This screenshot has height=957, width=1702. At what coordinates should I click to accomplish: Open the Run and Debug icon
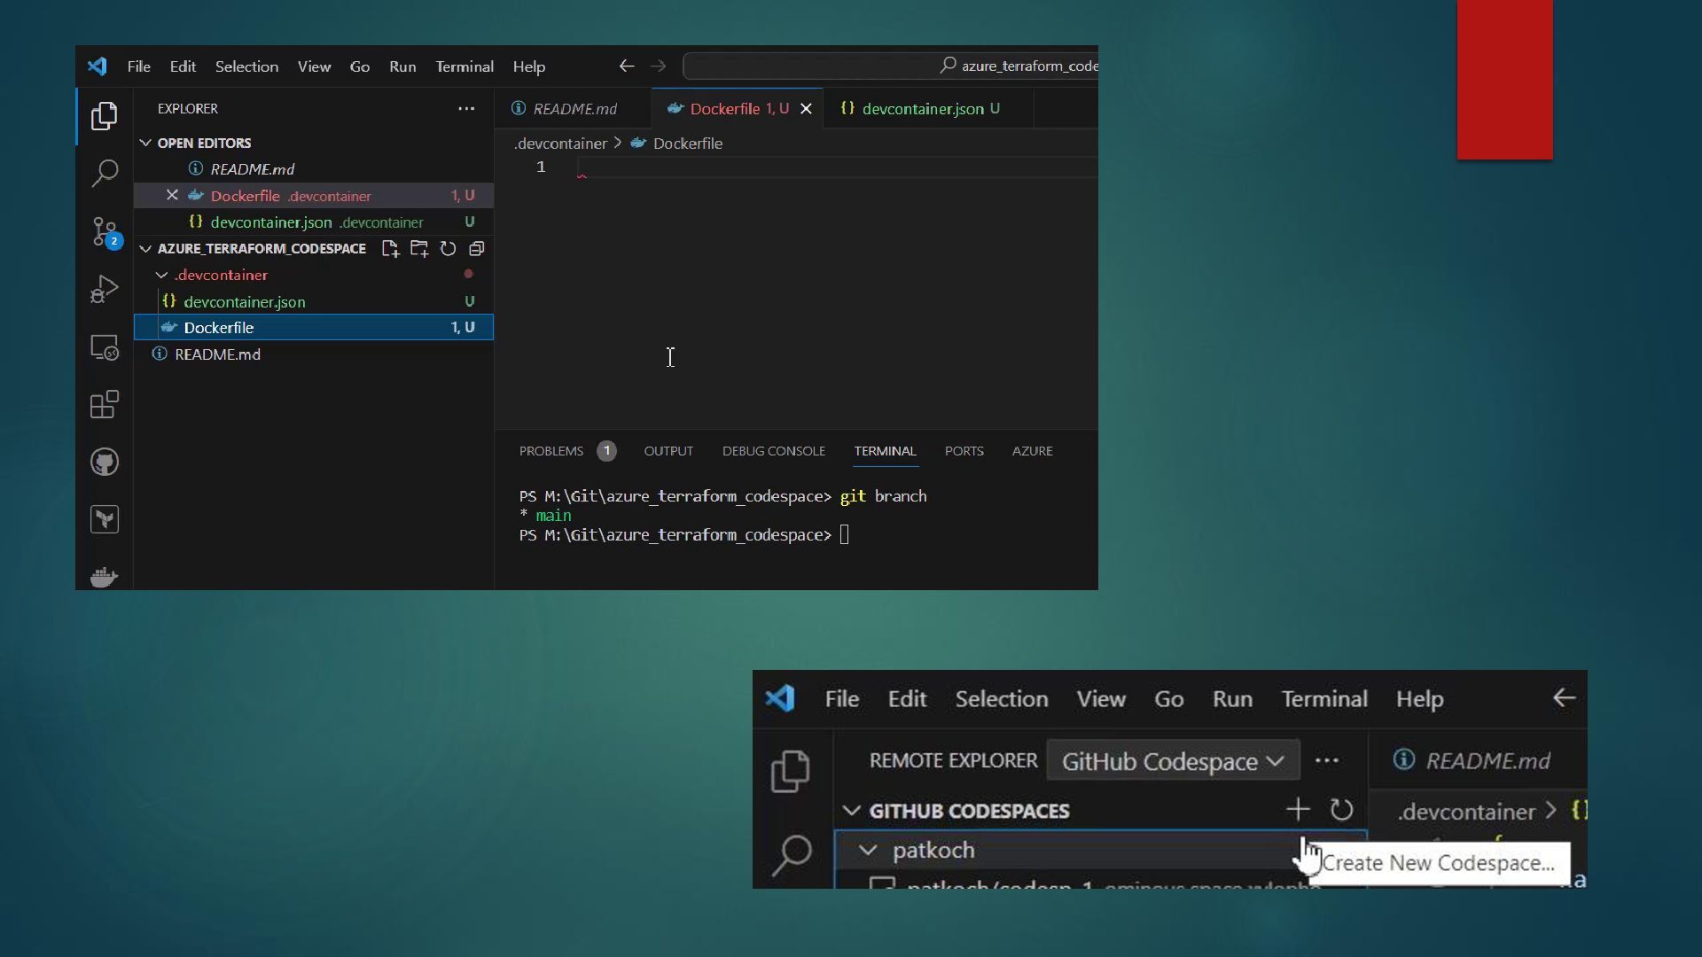pos(105,290)
